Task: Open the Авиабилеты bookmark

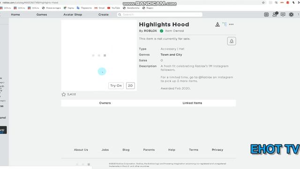Action: [131, 8]
